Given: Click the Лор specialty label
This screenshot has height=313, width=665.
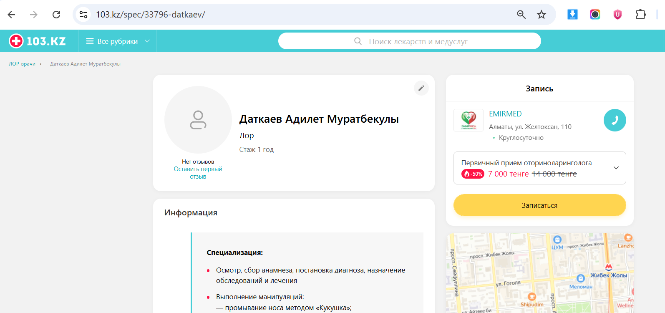Looking at the screenshot, I should (x=247, y=136).
